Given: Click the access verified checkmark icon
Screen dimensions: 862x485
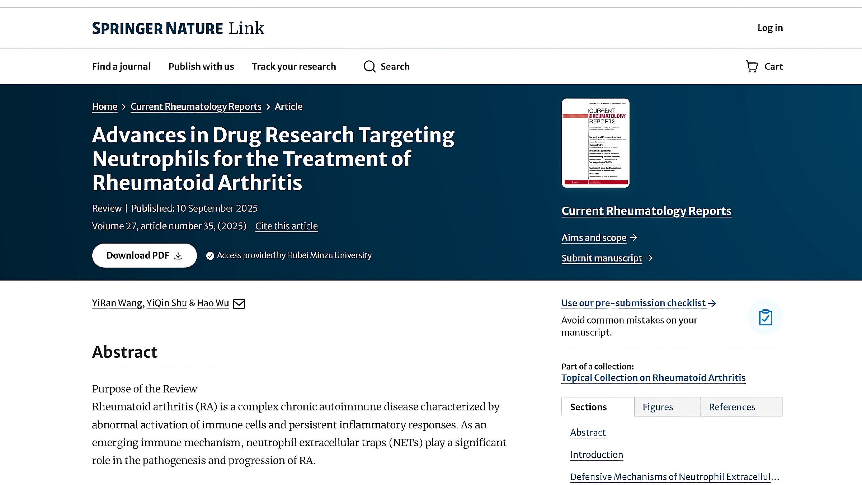Looking at the screenshot, I should 210,255.
